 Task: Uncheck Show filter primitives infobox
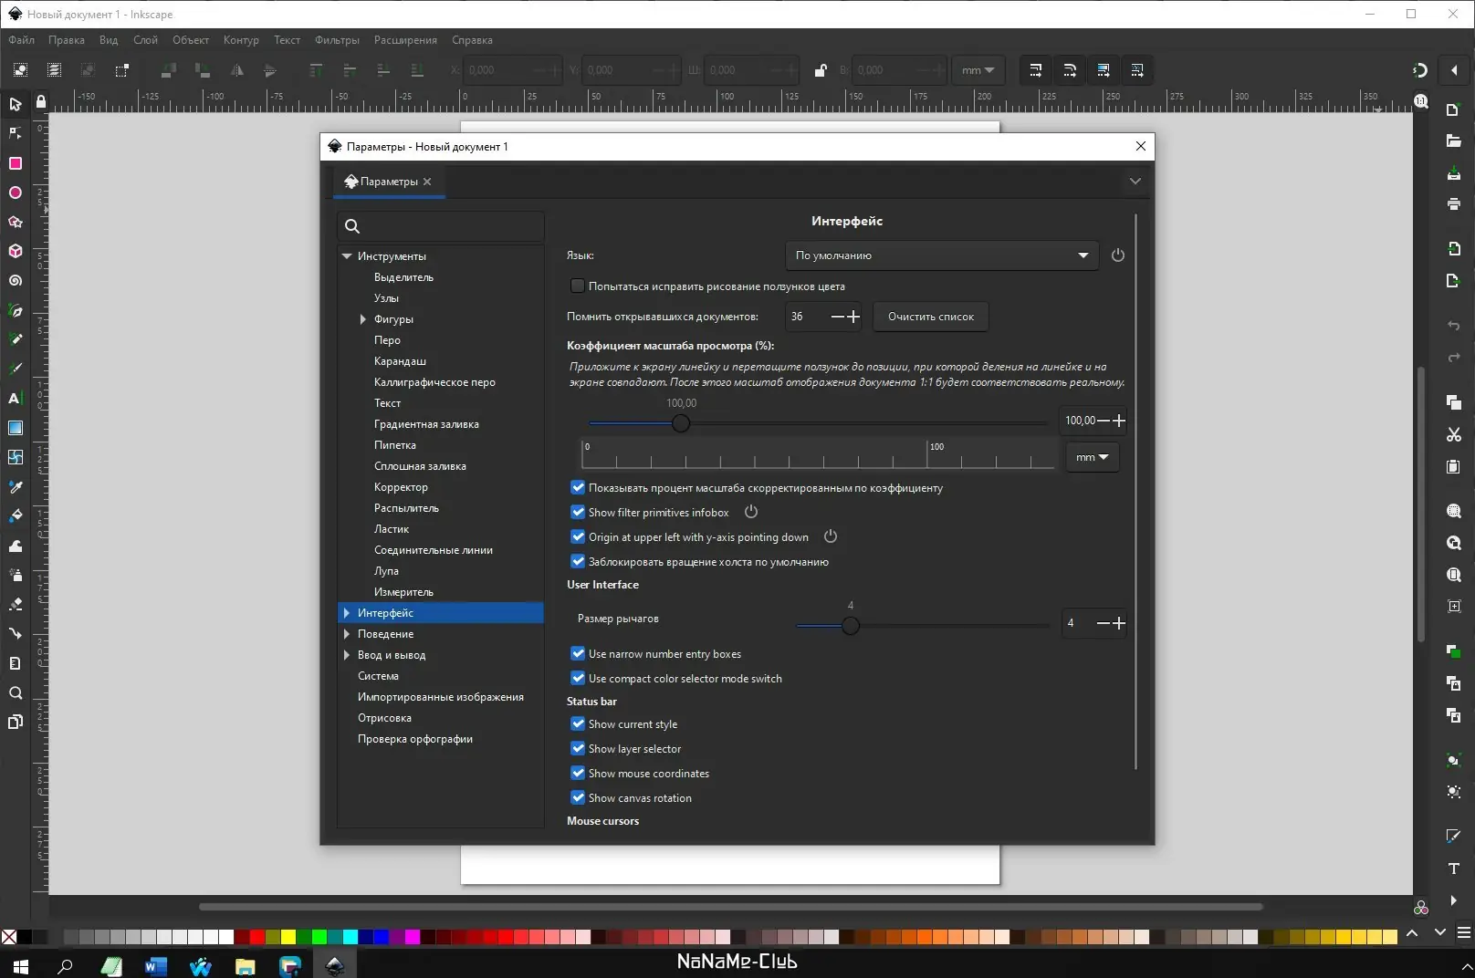578,512
